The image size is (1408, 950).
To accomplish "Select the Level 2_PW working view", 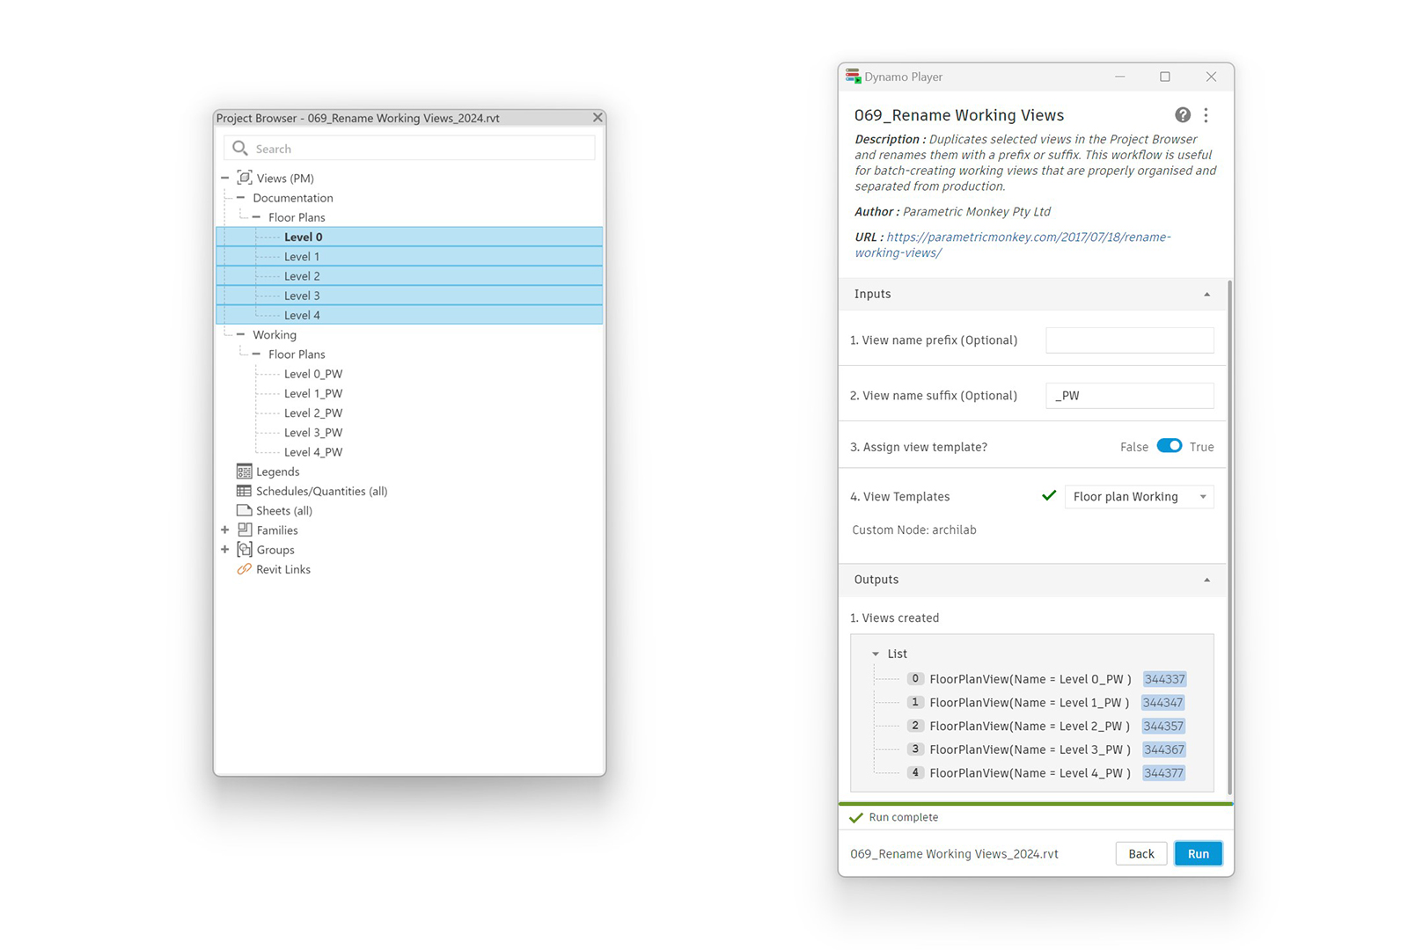I will coord(313,413).
